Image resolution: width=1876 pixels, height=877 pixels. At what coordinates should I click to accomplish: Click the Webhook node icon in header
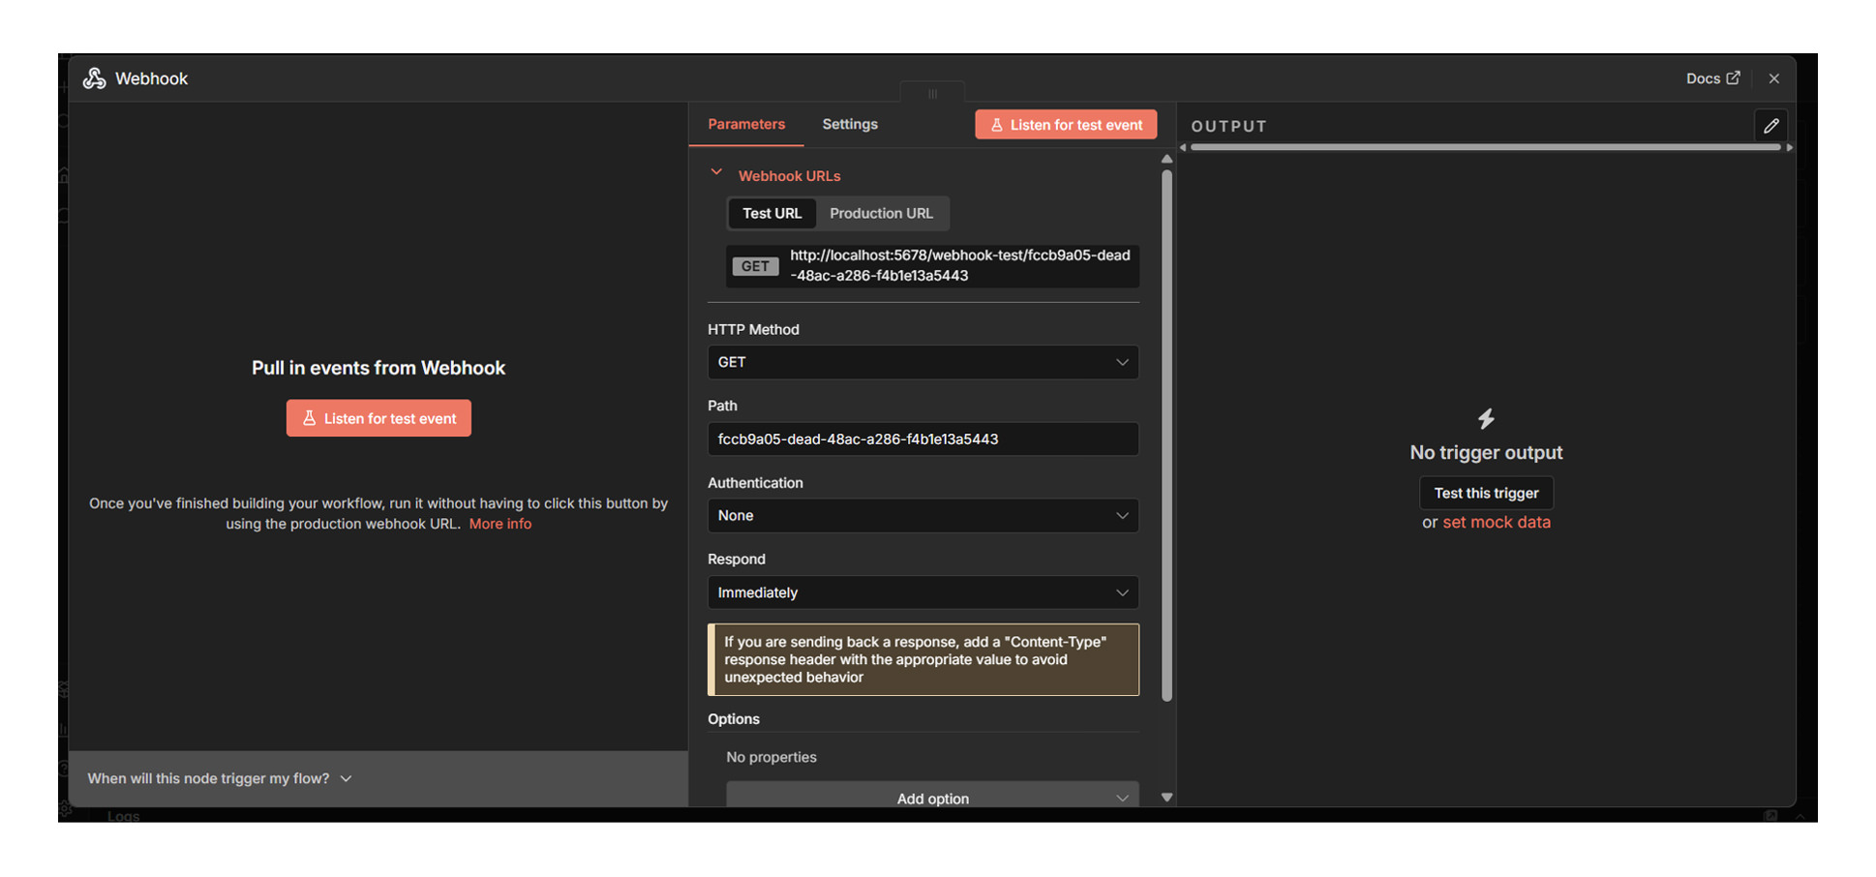point(94,78)
